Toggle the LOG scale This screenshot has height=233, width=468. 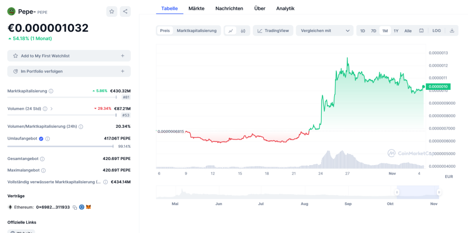(x=436, y=31)
